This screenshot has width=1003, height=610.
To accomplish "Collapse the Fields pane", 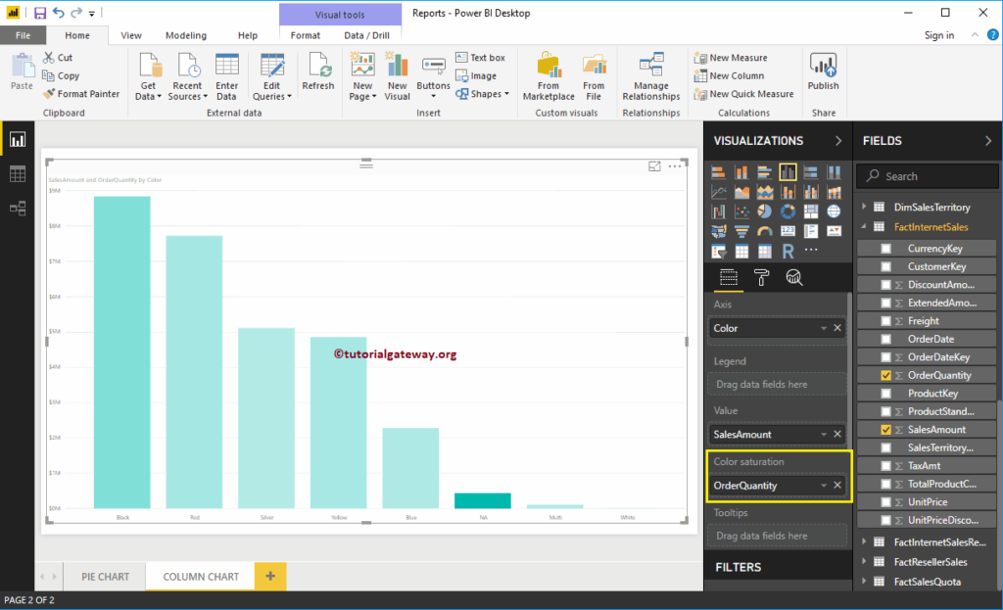I will pos(988,141).
